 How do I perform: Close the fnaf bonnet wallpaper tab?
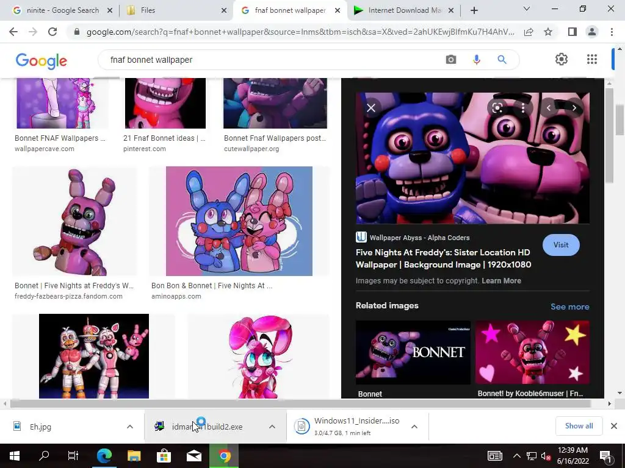(338, 10)
